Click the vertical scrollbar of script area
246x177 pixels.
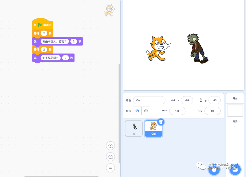click(119, 113)
